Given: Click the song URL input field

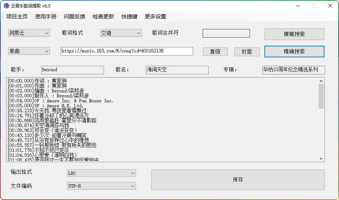Looking at the screenshot, I should coord(127,51).
